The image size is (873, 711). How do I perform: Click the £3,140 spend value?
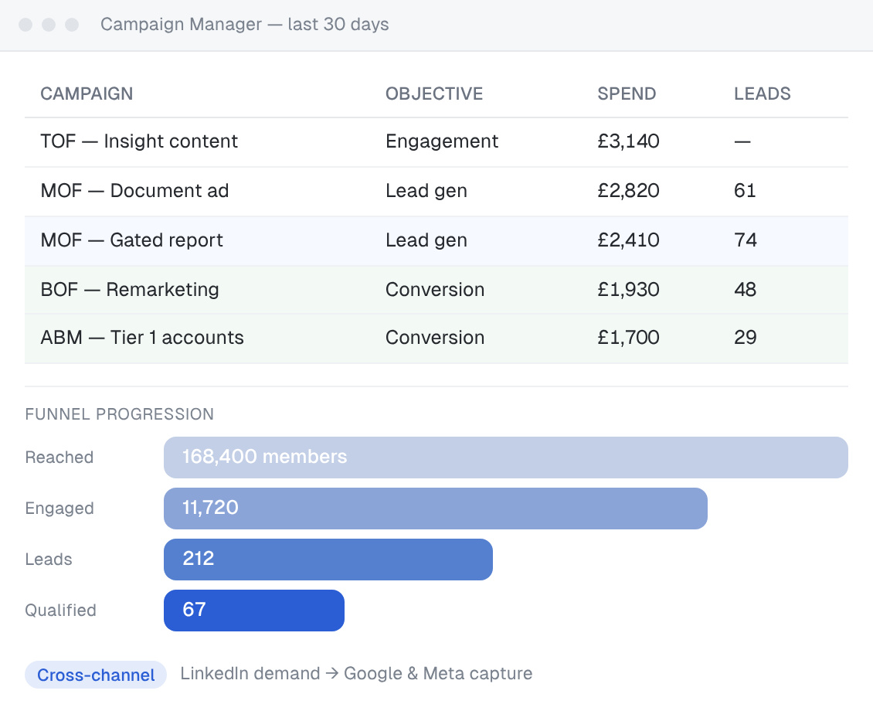pos(628,141)
